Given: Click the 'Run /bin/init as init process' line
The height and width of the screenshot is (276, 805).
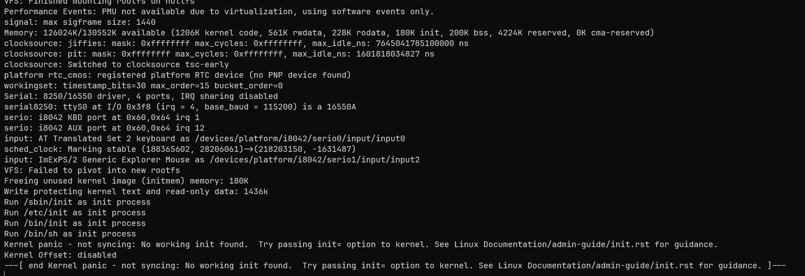Looking at the screenshot, I should [75, 223].
